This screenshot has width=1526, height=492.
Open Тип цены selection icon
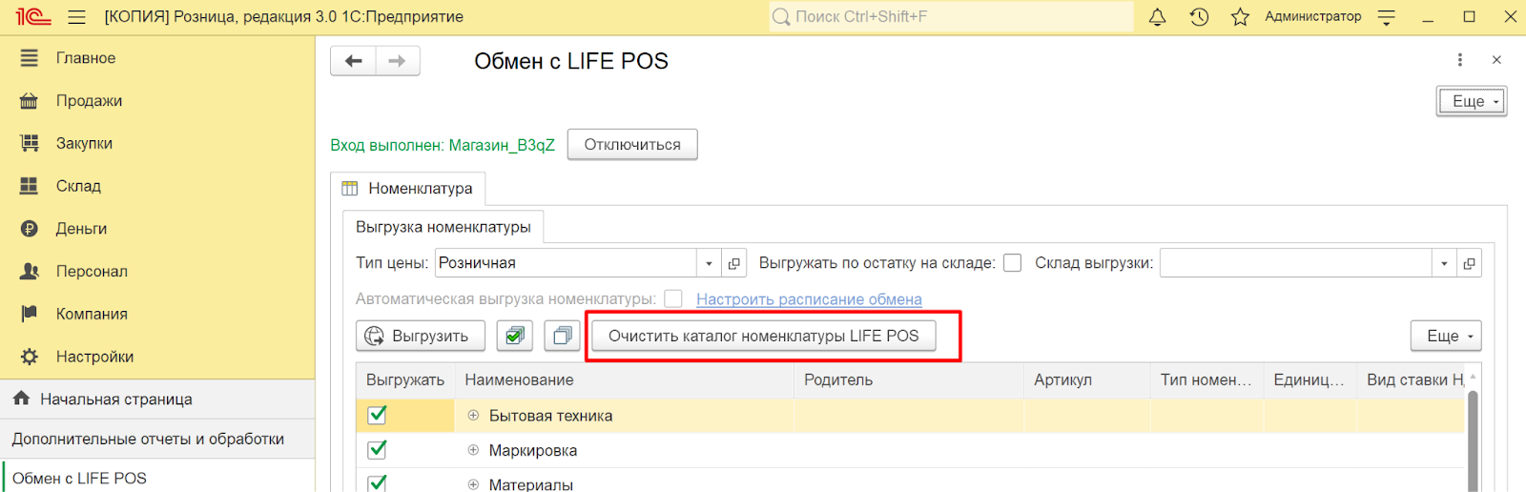733,263
